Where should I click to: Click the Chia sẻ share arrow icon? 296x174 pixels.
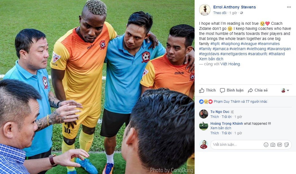point(250,90)
